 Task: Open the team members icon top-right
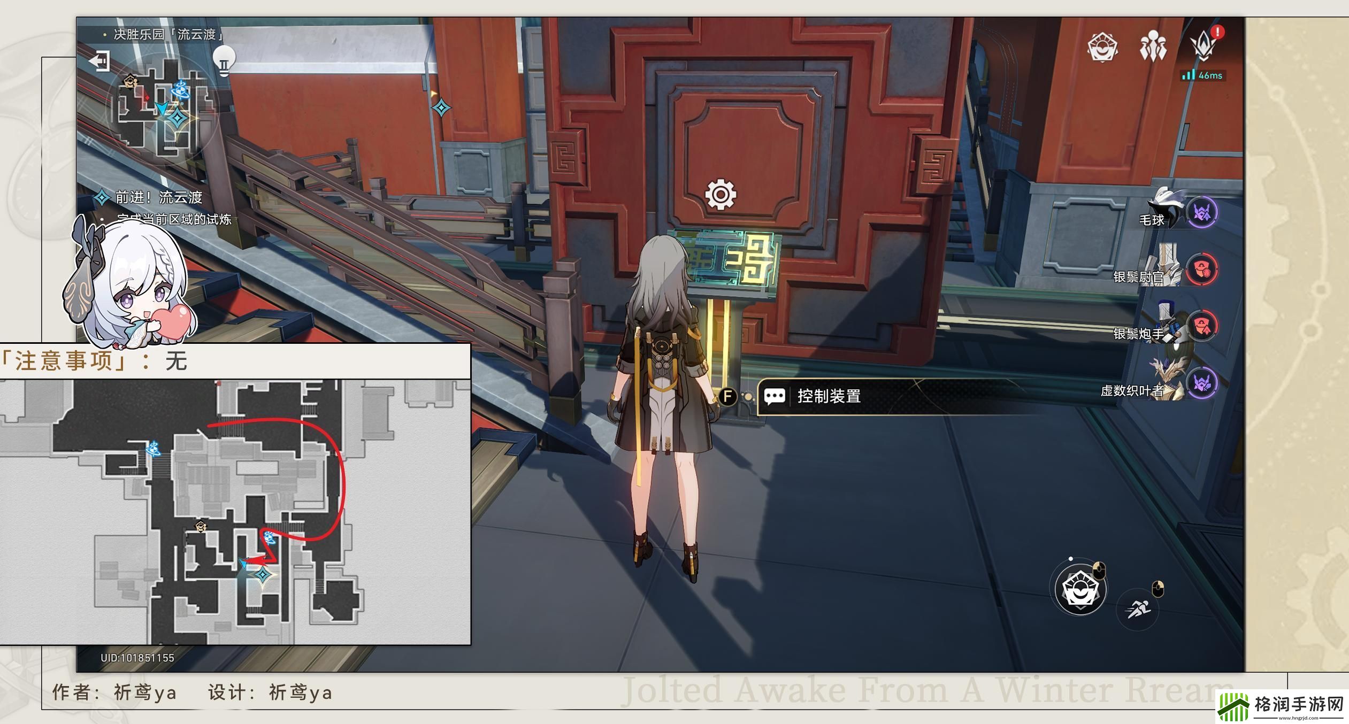pos(1153,47)
